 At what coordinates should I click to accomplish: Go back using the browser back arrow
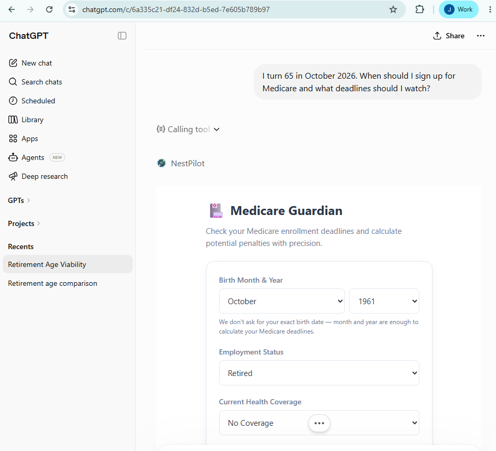coord(12,9)
